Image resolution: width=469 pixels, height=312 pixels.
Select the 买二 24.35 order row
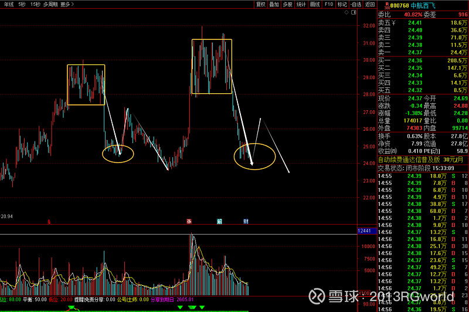click(x=423, y=68)
